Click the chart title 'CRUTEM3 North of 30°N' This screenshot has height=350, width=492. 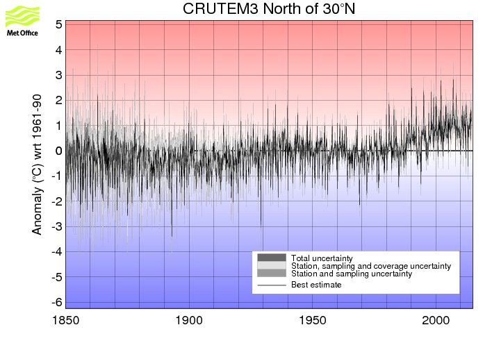(269, 9)
